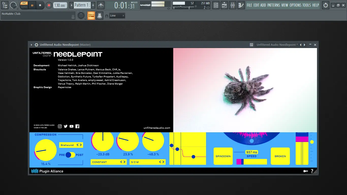Open the Instagram social icon
The image size is (347, 195).
(x=60, y=126)
